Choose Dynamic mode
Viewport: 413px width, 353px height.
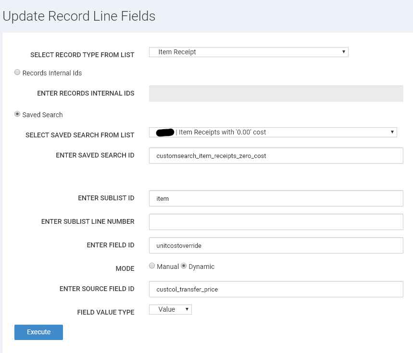(x=184, y=266)
